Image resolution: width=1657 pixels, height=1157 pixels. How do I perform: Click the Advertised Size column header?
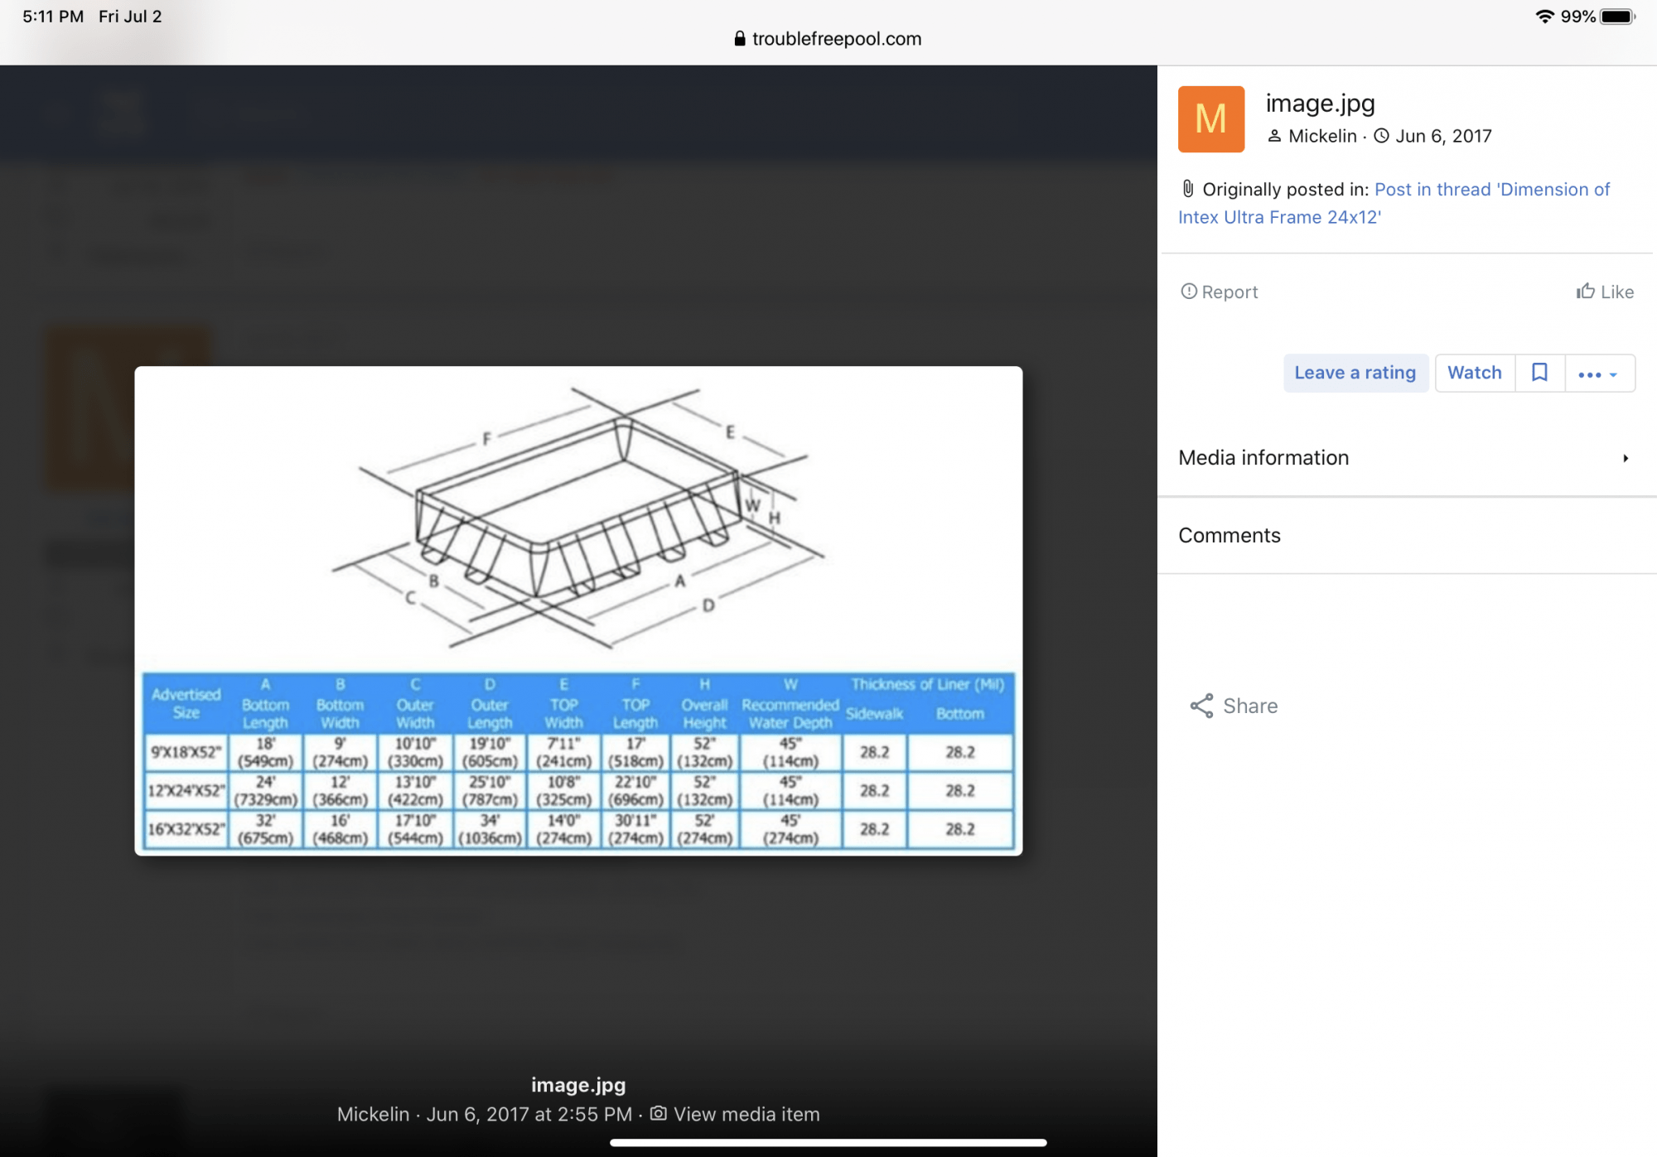(x=186, y=703)
